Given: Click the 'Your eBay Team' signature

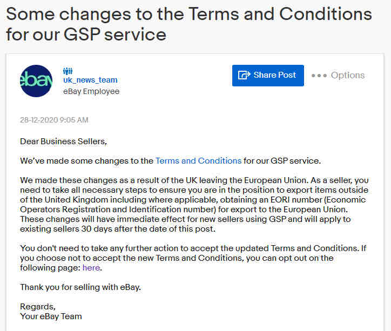Looking at the screenshot, I should pos(51,316).
